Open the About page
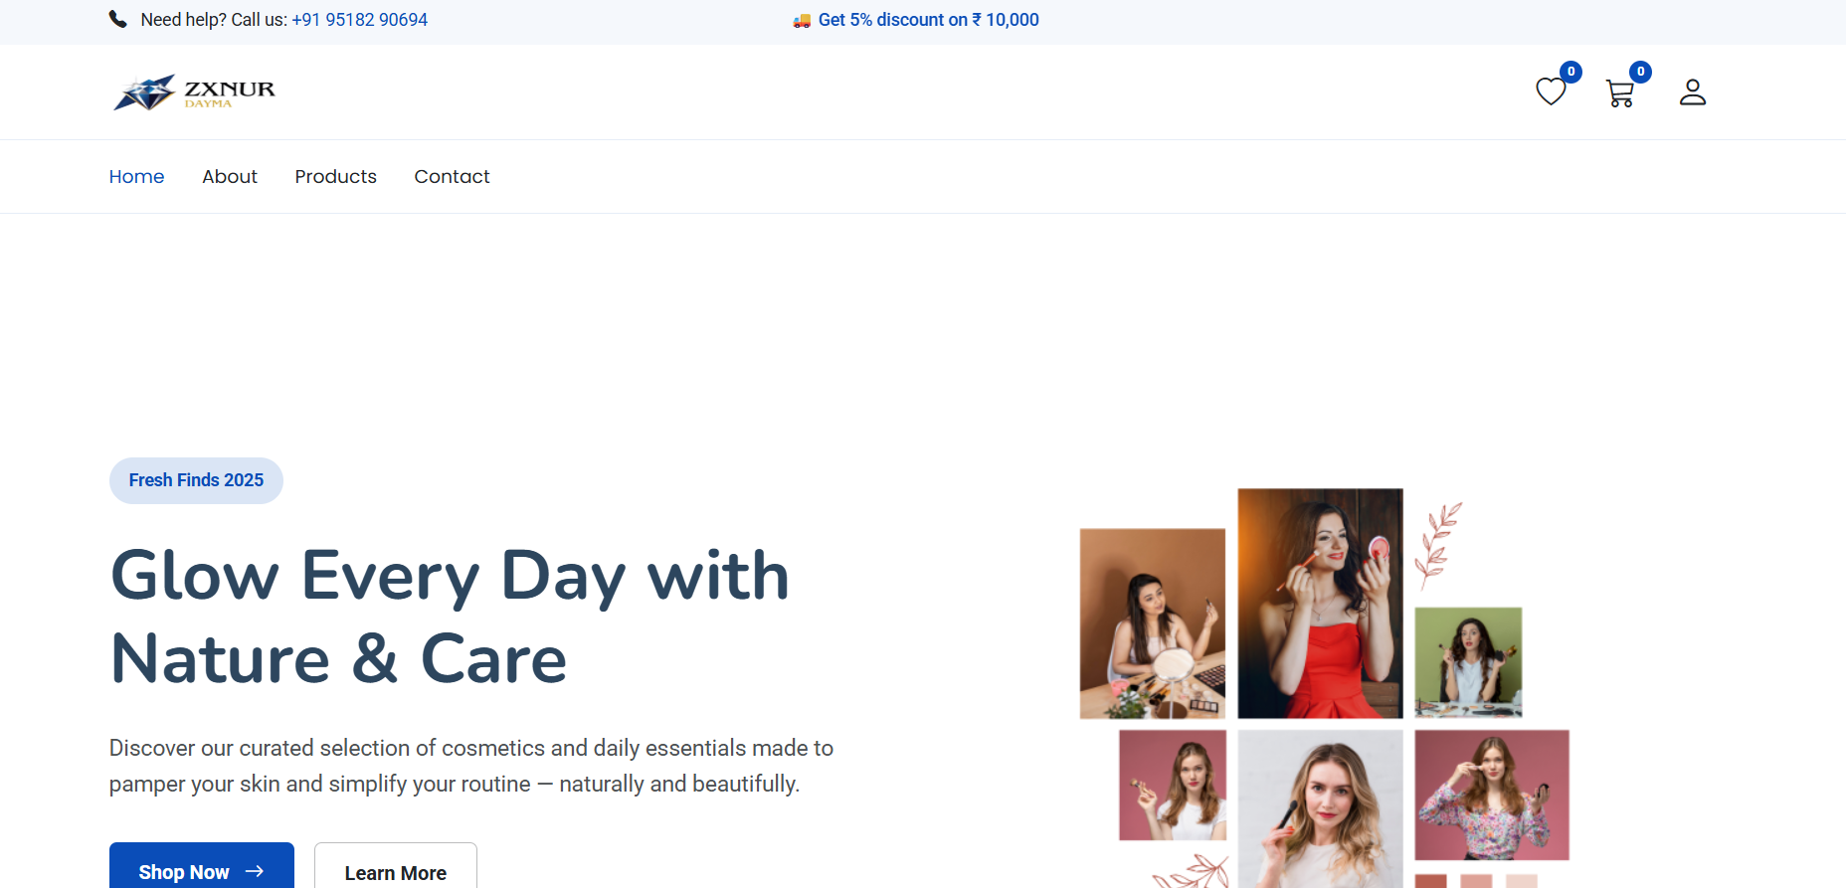This screenshot has width=1846, height=888. pyautogui.click(x=230, y=177)
